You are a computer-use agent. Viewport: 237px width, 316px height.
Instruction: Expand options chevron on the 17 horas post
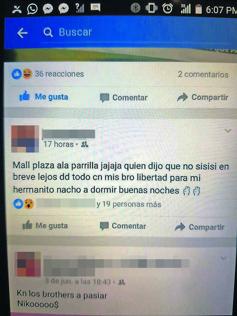click(x=228, y=131)
